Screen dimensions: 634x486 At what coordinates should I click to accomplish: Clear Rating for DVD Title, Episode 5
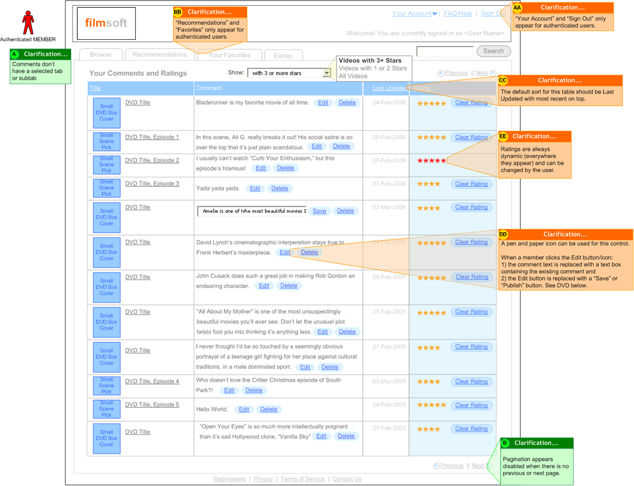click(471, 405)
